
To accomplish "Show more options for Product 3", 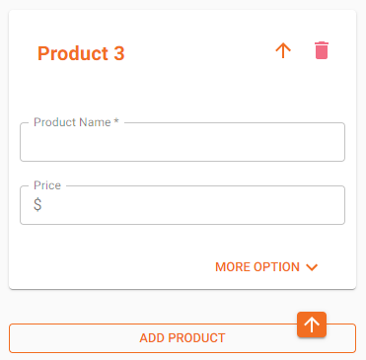I will tap(266, 267).
